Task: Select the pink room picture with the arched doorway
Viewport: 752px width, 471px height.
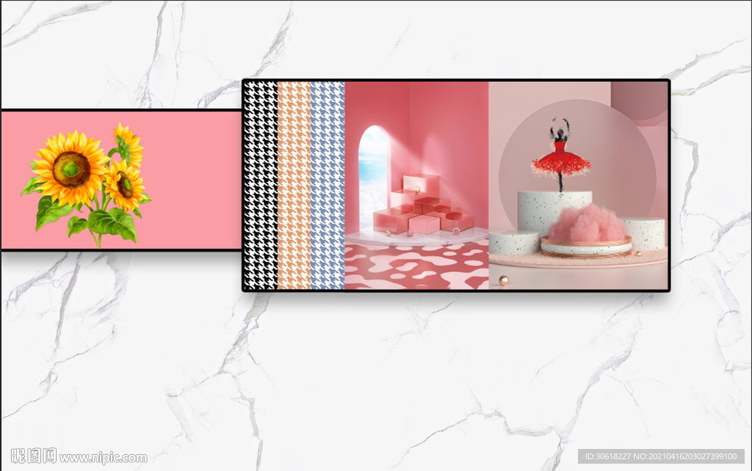Action: coord(417,186)
